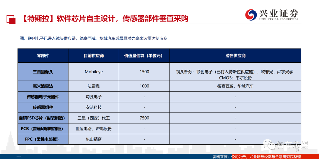Click the 潜在供应商 column header
Viewport: 319px width, 159px height.
point(235,56)
